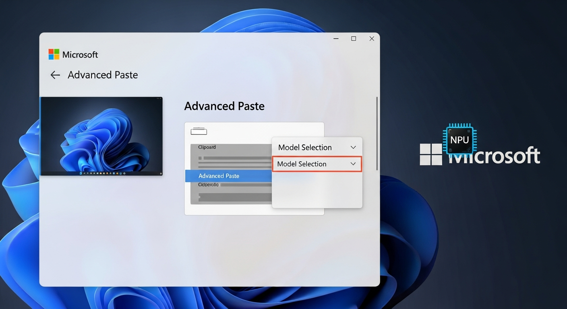Expand the red-outlined Model Selection dropdown

[x=317, y=164]
